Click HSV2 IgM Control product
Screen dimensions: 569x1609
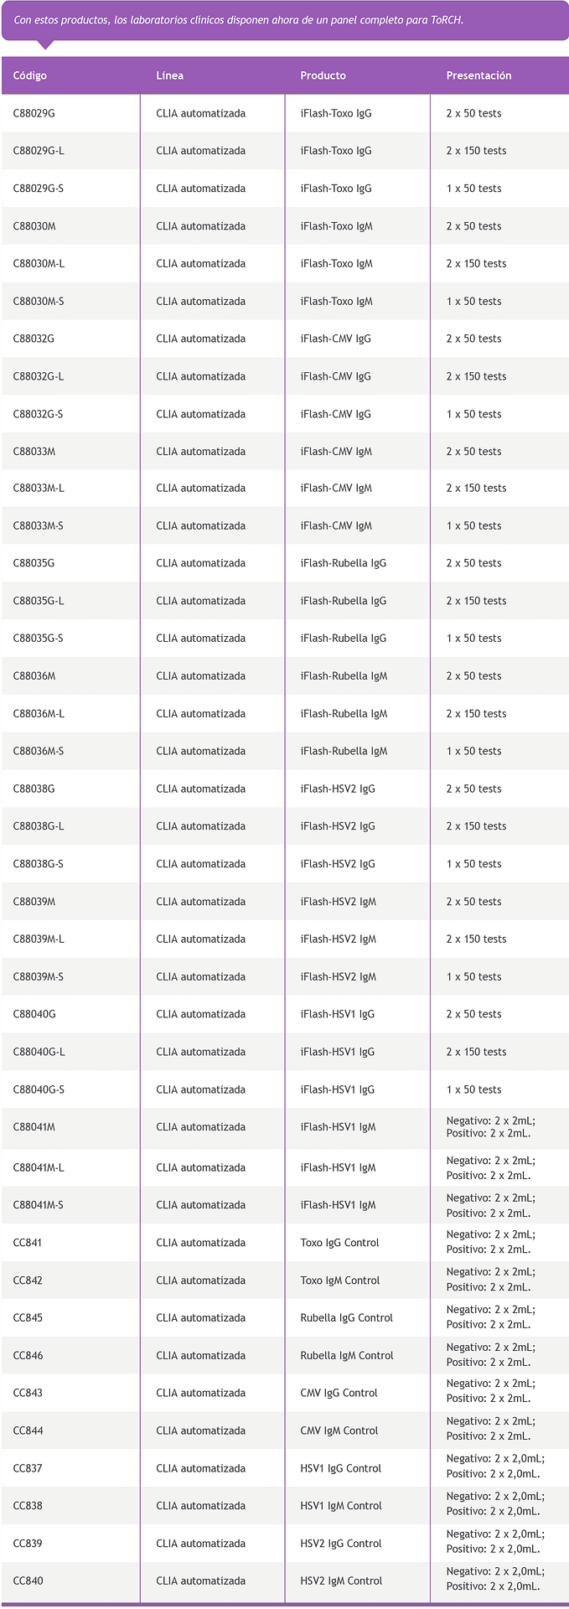(x=341, y=1581)
